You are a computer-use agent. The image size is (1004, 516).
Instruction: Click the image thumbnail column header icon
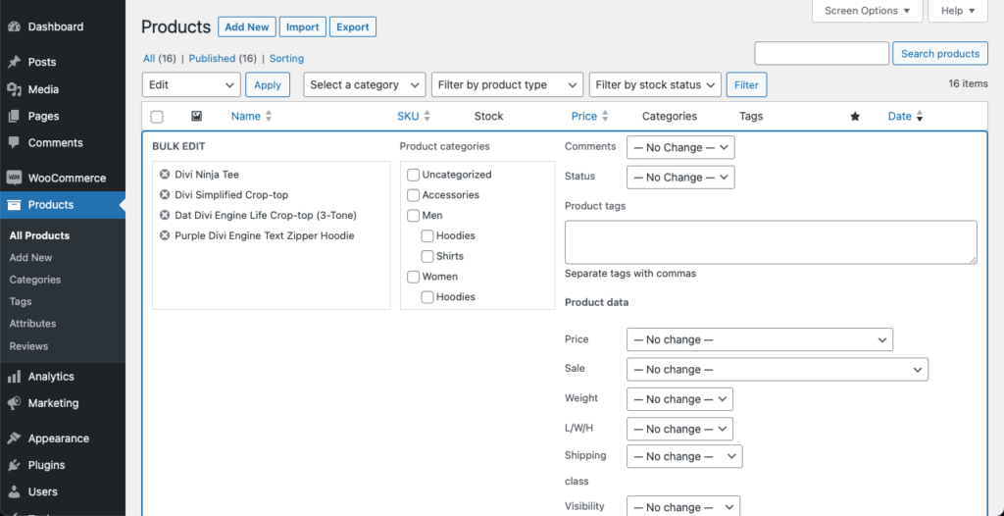[196, 116]
